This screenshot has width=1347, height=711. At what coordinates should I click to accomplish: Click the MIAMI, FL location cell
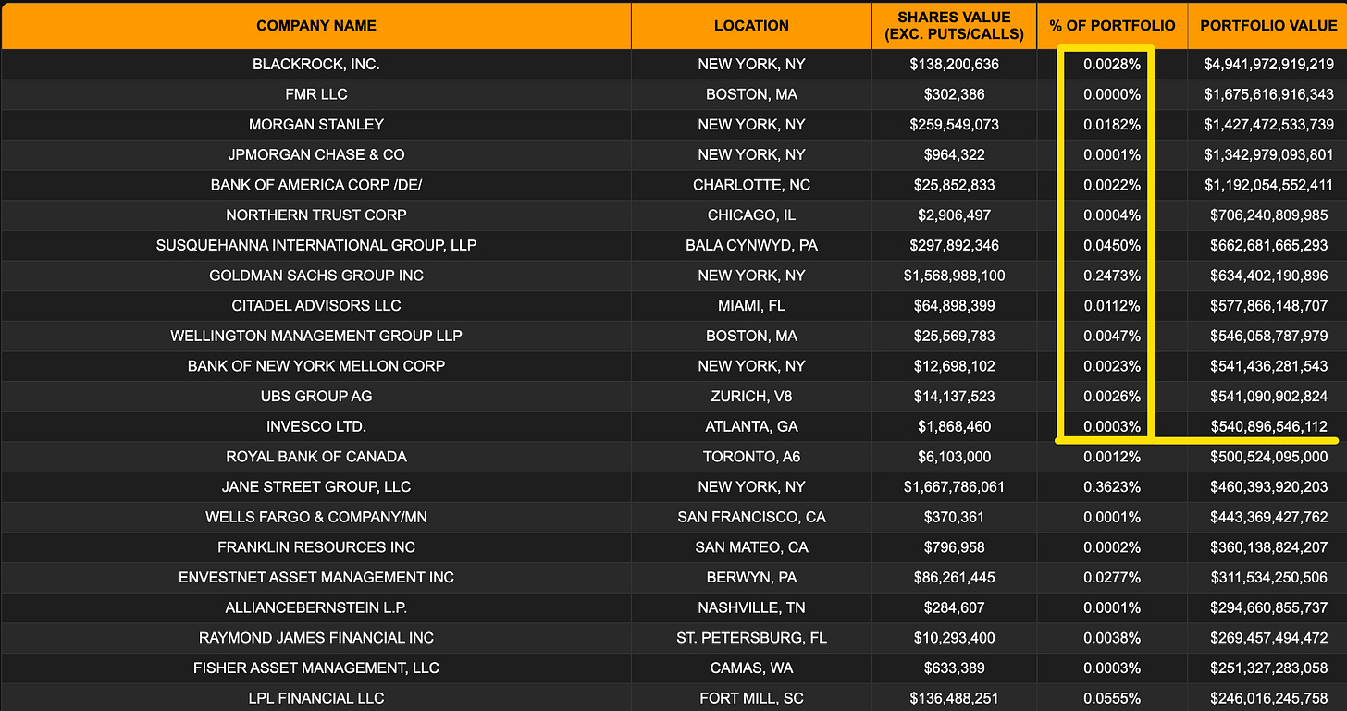[x=751, y=305]
